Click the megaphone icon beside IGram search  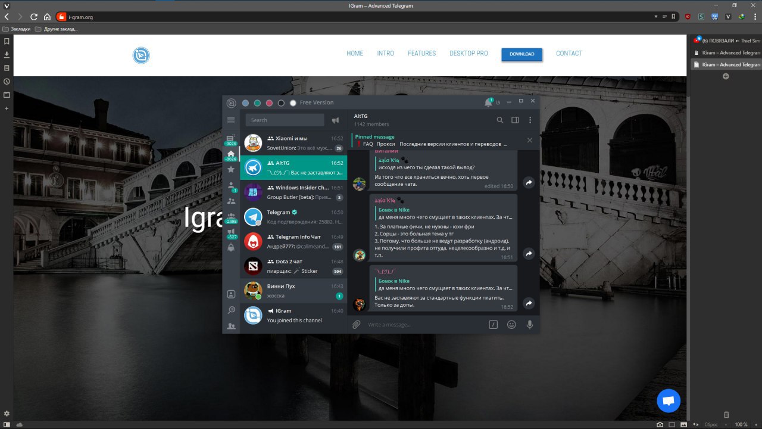[335, 120]
